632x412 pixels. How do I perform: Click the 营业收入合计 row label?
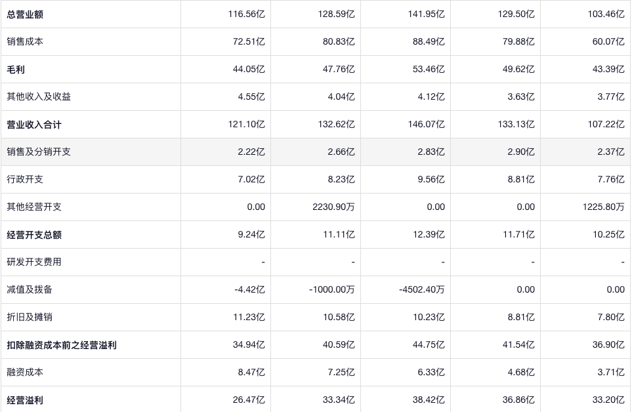(35, 124)
